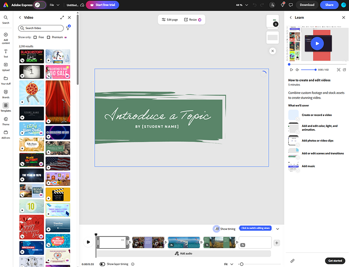The width and height of the screenshot is (349, 267).
Task: Open the File menu
Action: 55,5
